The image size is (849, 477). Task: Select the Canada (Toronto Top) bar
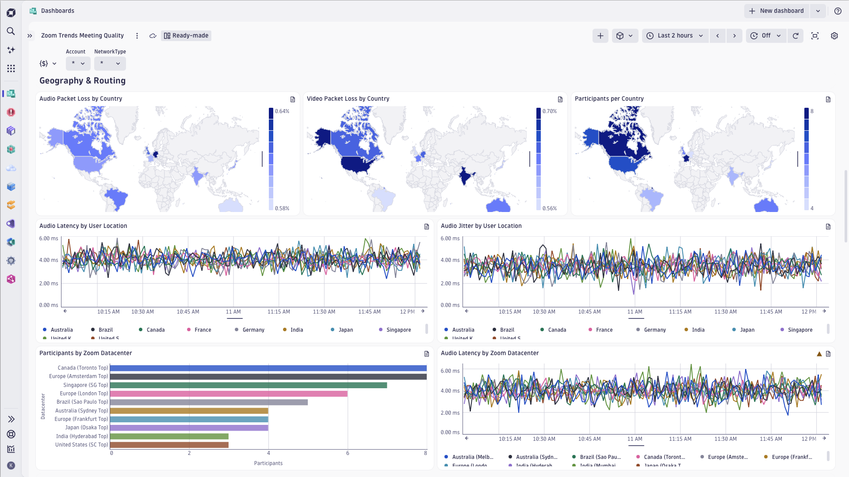[268, 368]
